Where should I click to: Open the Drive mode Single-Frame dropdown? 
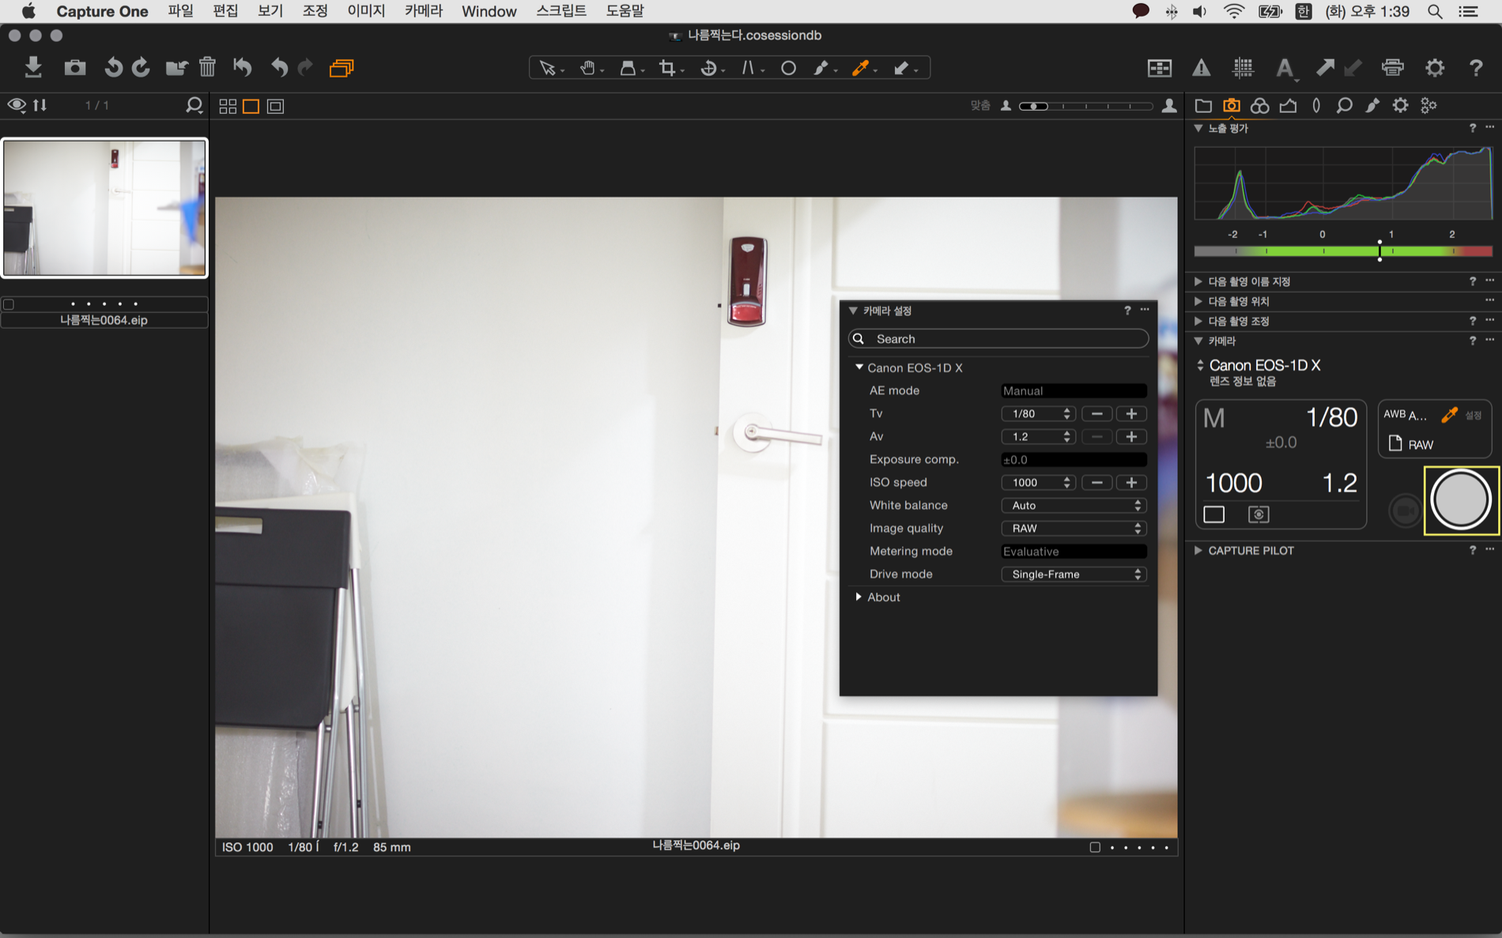point(1073,574)
